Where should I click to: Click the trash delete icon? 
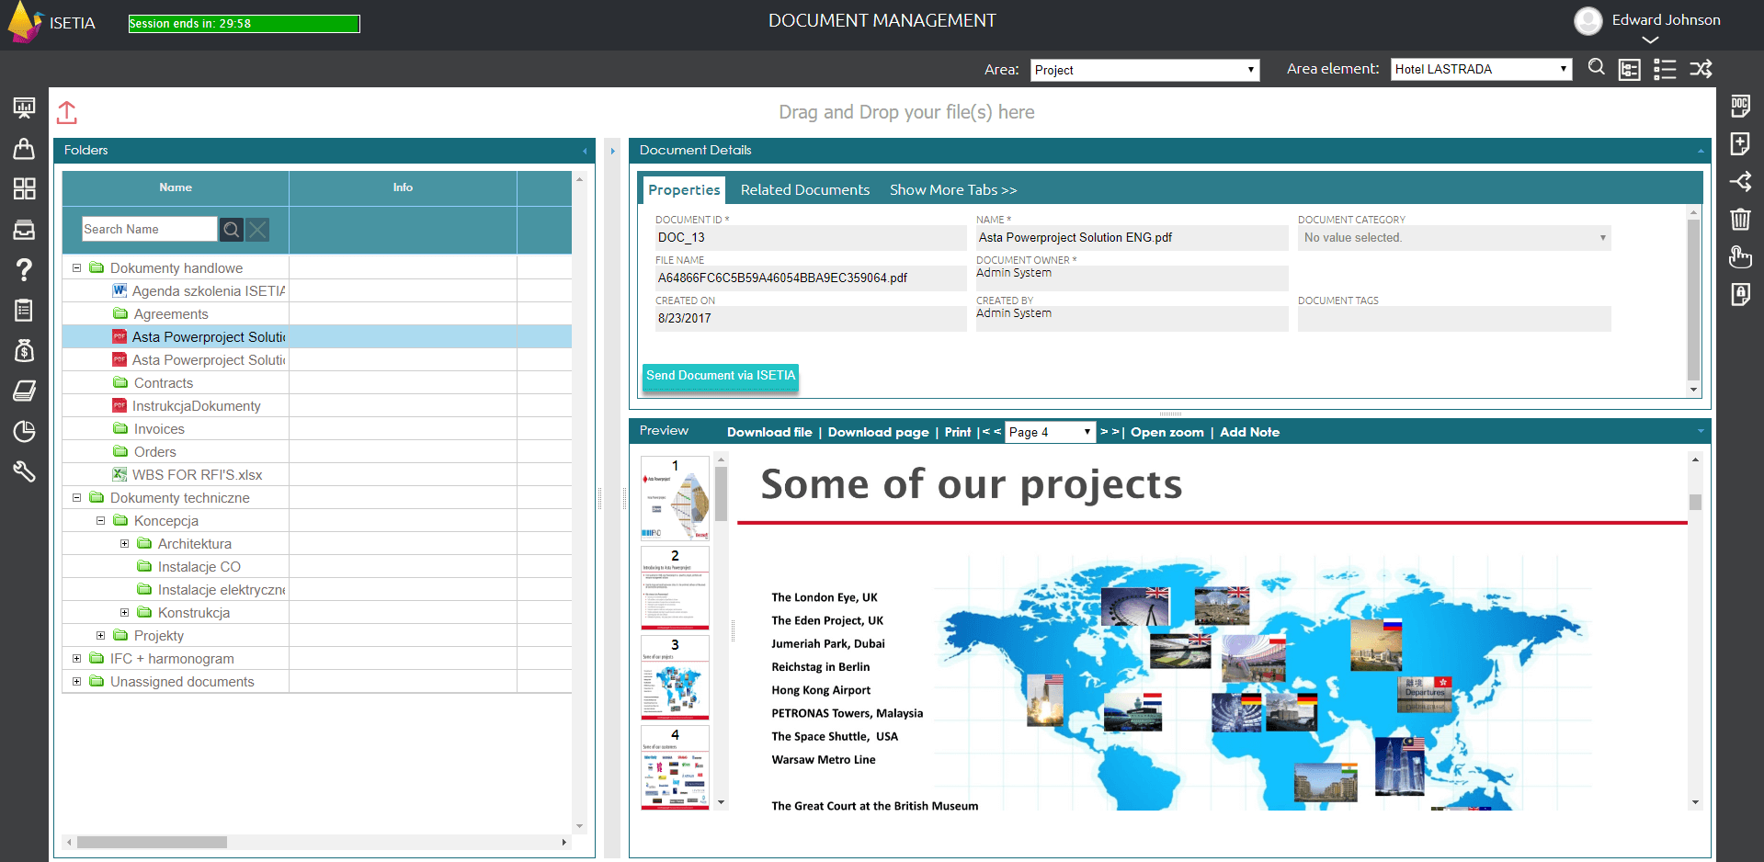1740,219
